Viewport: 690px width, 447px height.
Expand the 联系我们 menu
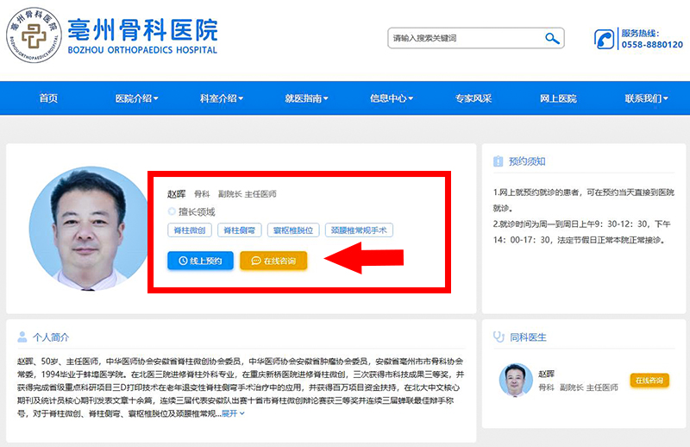646,98
